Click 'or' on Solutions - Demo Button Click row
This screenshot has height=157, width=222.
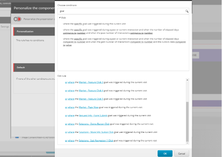(x=66, y=124)
